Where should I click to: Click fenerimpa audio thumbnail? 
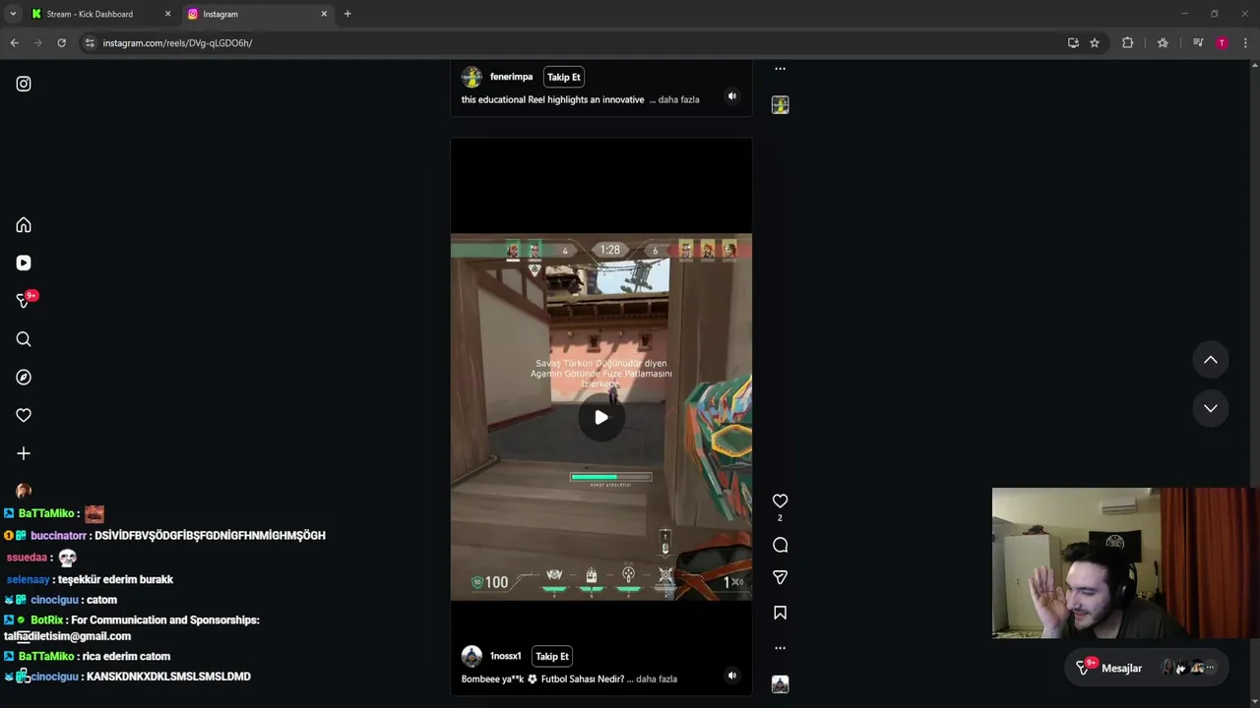780,105
